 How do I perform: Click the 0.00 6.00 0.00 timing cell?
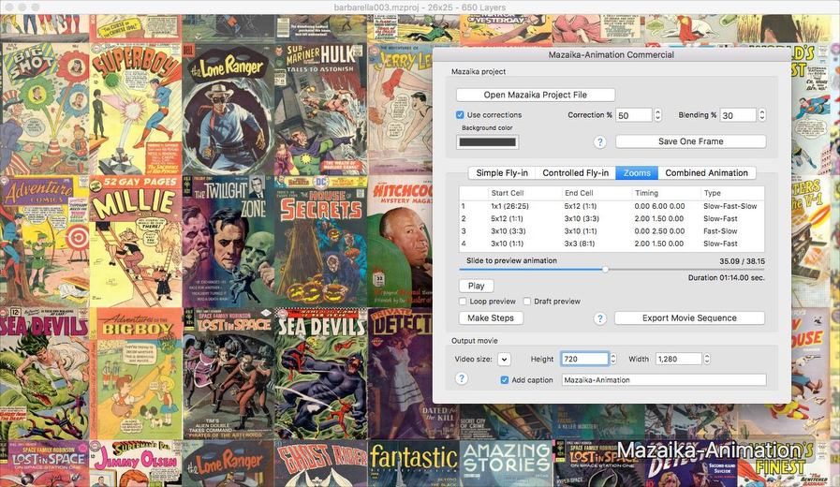click(x=659, y=206)
